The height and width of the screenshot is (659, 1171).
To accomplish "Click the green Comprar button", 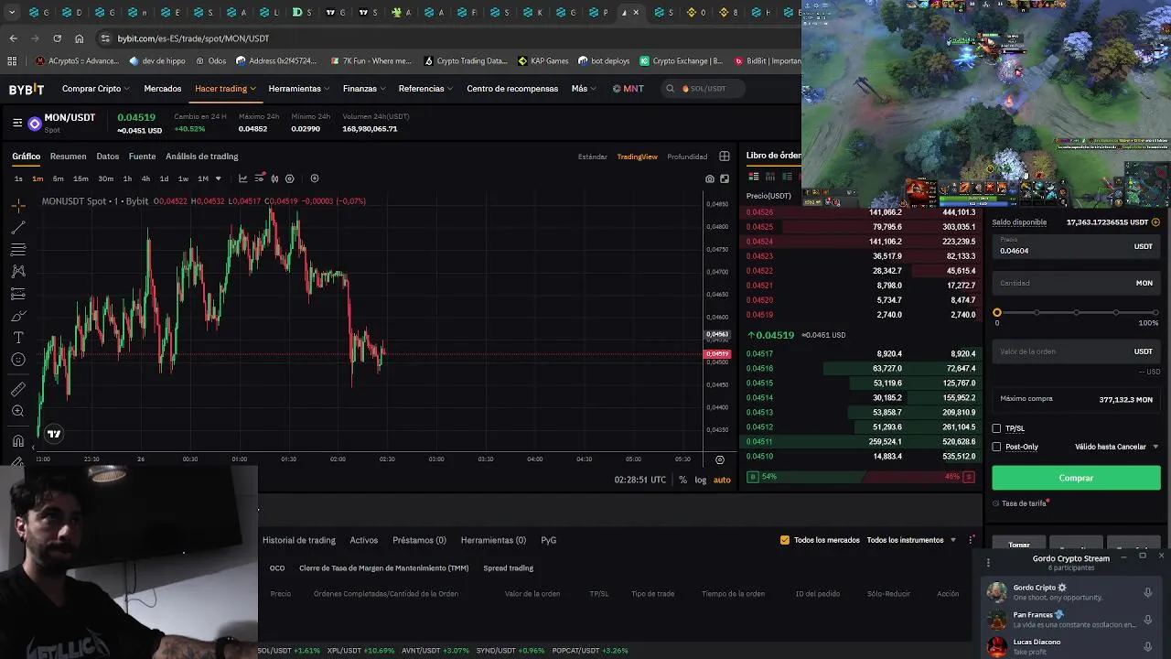I will coord(1076,478).
